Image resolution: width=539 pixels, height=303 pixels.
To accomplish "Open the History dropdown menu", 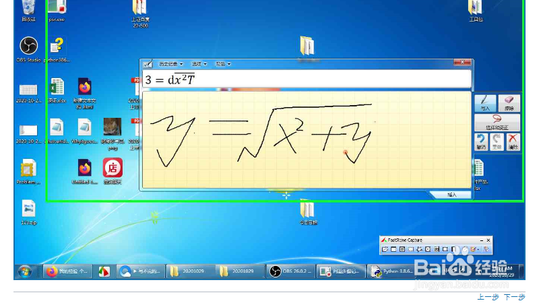I will pos(170,64).
